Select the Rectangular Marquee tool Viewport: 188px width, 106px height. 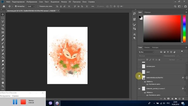click(3, 18)
